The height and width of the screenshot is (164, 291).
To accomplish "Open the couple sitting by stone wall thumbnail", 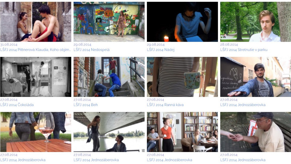I will (x=36, y=22).
